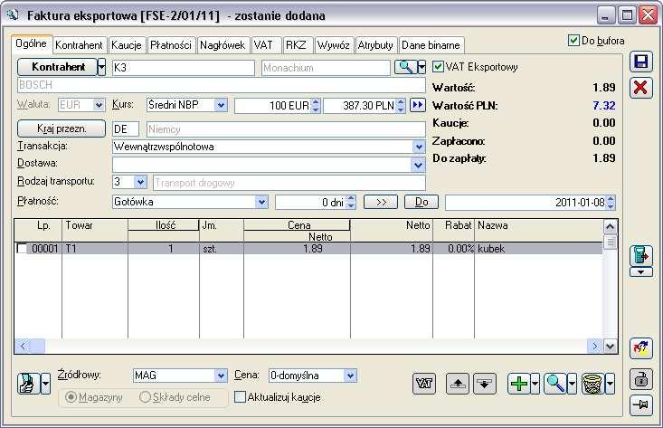Open the Źródłowy MAG dropdown
Image resolution: width=663 pixels, height=428 pixels.
[x=221, y=376]
